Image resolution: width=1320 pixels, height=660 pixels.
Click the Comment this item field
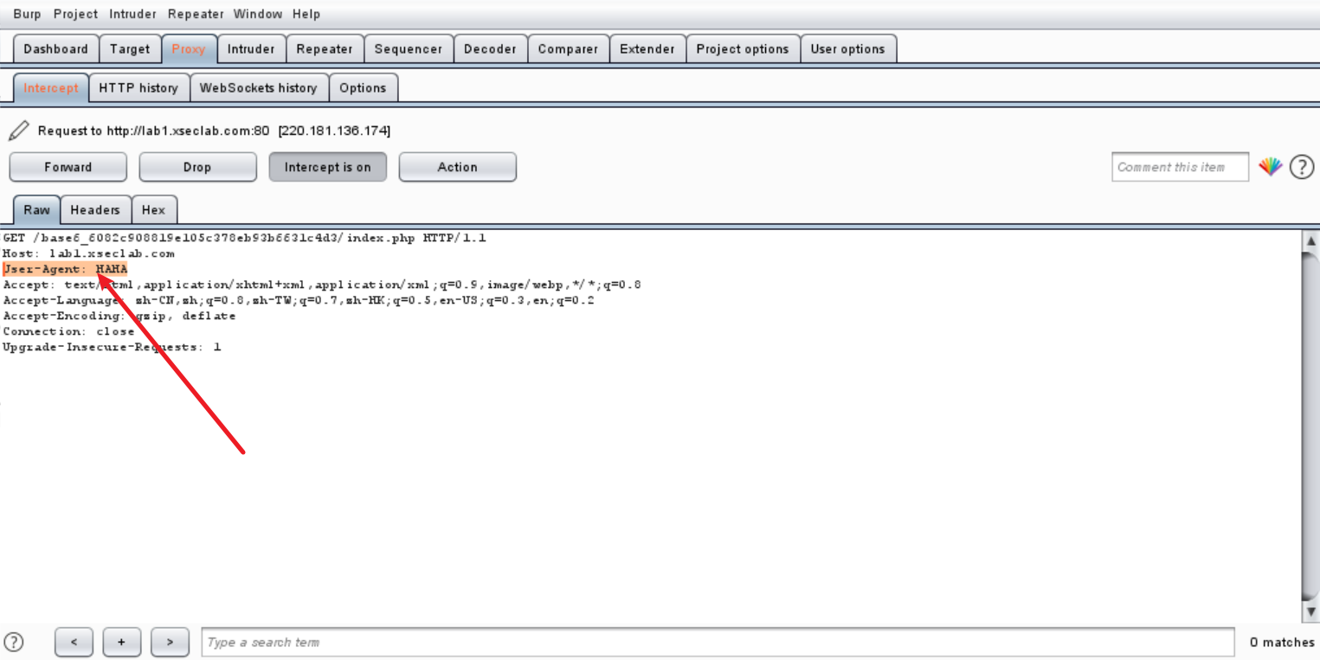[x=1181, y=167]
